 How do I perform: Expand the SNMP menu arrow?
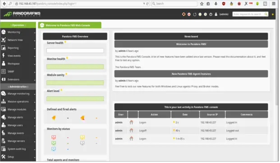(x=34, y=72)
